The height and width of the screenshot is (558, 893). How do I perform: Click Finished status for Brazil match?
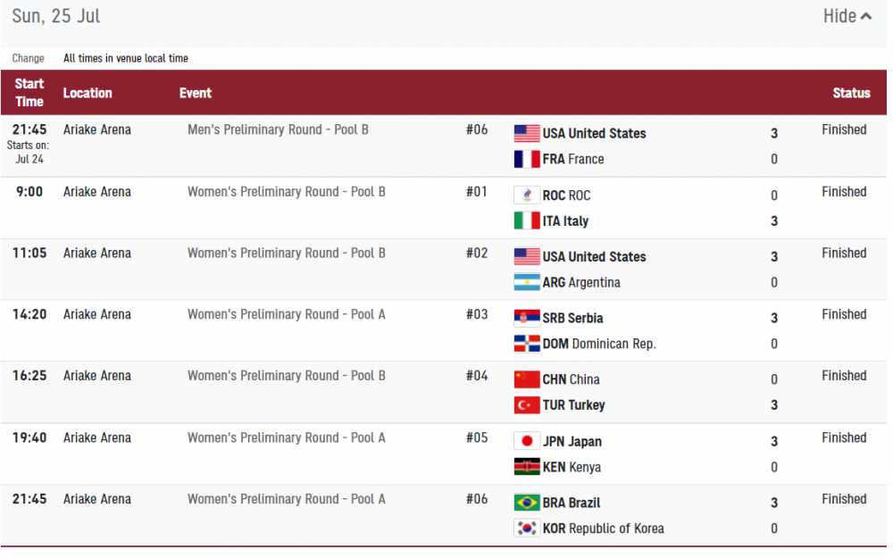(x=844, y=500)
